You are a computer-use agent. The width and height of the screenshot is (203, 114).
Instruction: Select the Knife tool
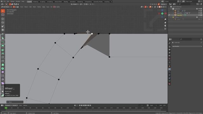tap(3, 61)
